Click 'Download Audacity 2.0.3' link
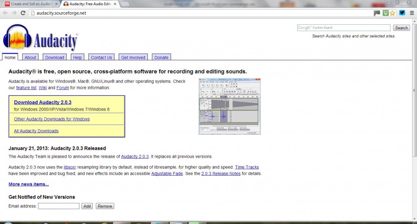This screenshot has width=417, height=224. (42, 102)
